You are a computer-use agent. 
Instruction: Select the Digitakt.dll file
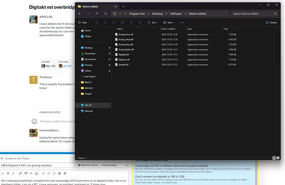(x=123, y=55)
